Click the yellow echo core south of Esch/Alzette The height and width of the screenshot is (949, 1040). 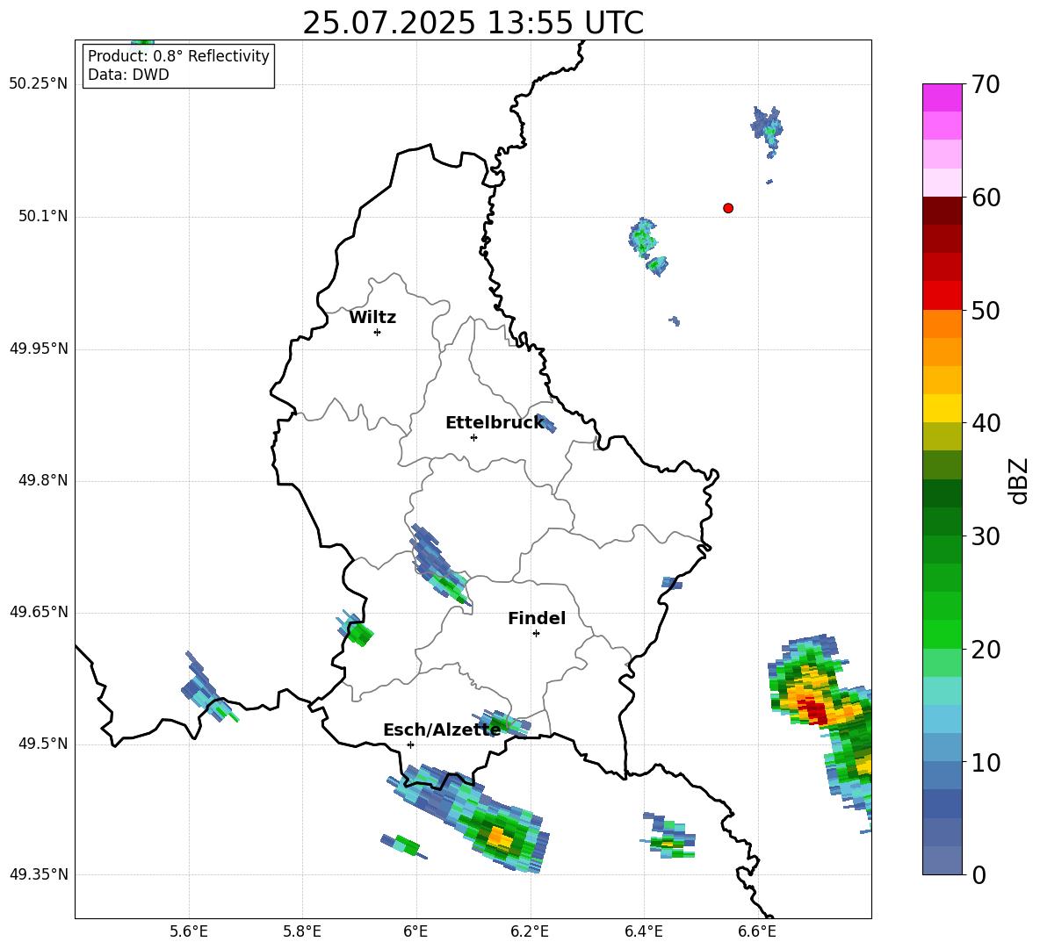click(499, 839)
